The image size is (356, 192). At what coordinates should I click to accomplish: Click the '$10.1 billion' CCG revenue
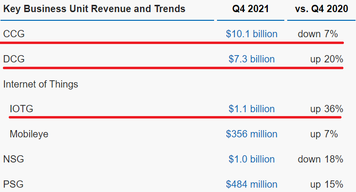(251, 34)
